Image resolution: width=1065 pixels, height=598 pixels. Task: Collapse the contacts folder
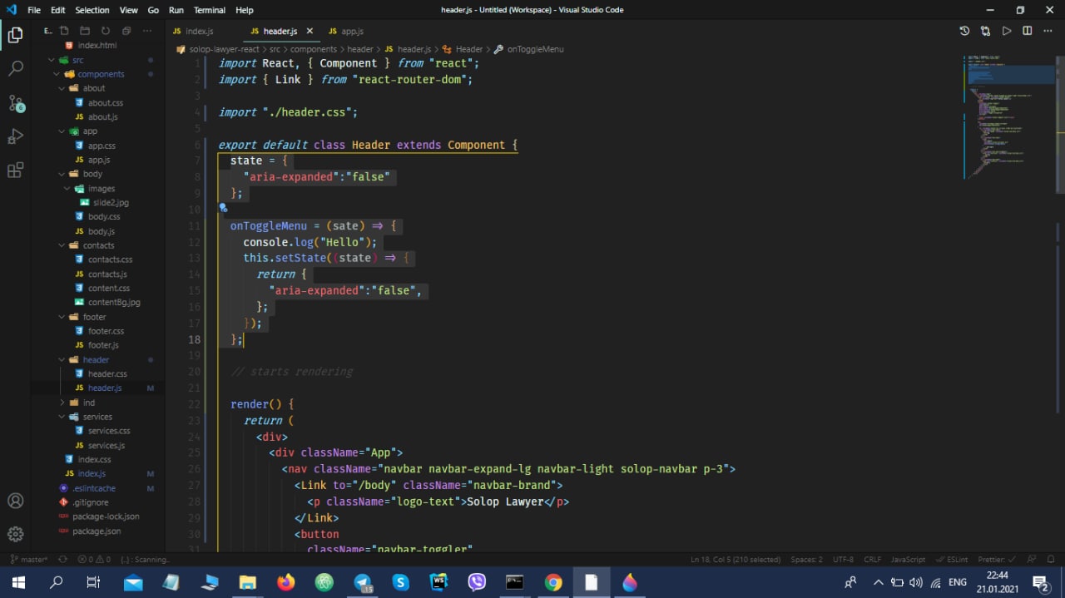pyautogui.click(x=97, y=245)
